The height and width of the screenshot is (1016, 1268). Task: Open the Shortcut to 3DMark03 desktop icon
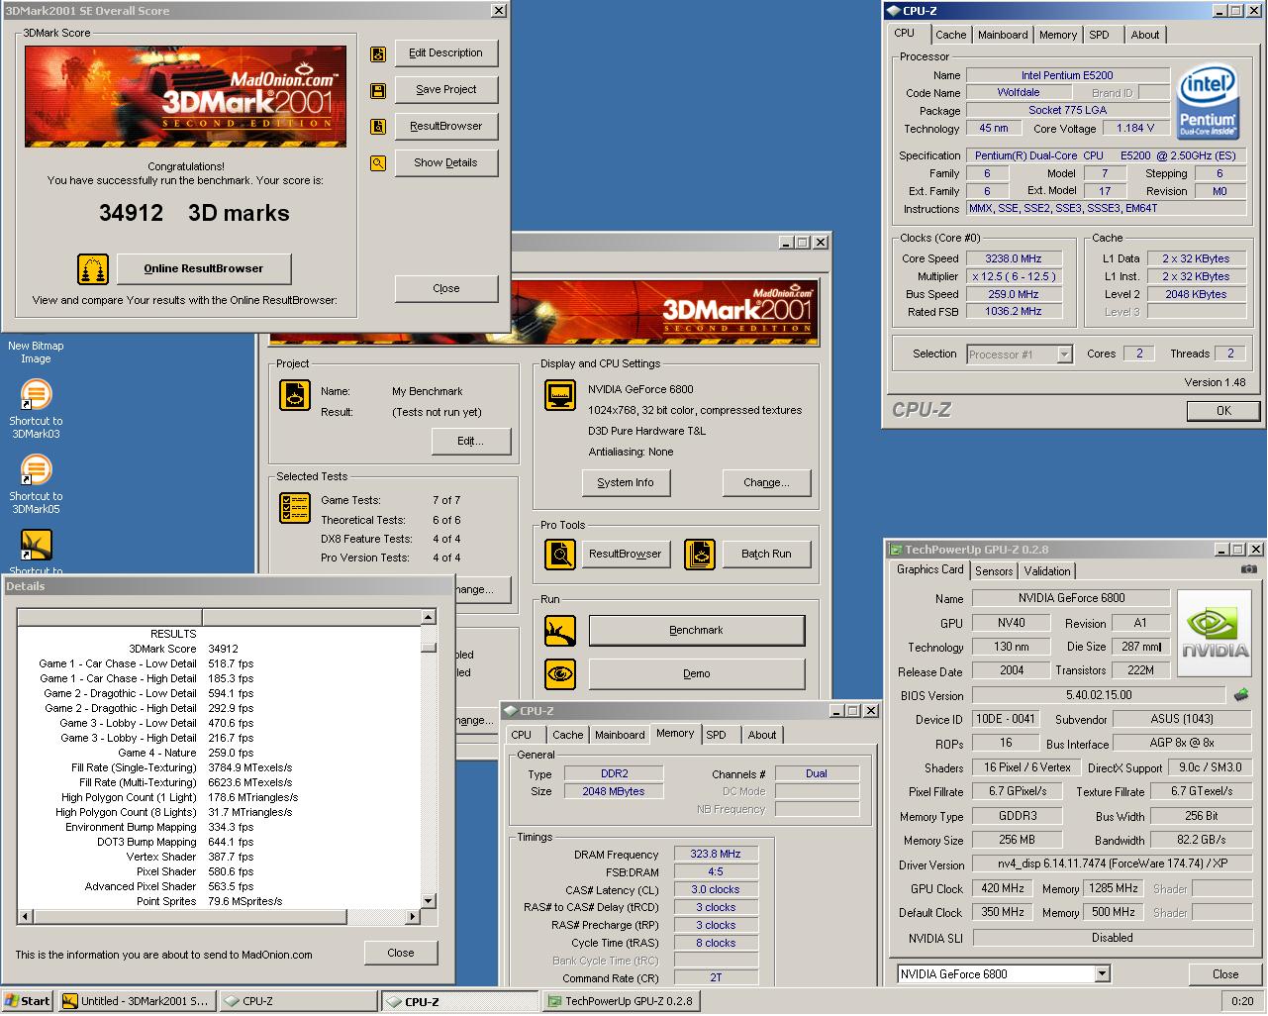(x=36, y=409)
